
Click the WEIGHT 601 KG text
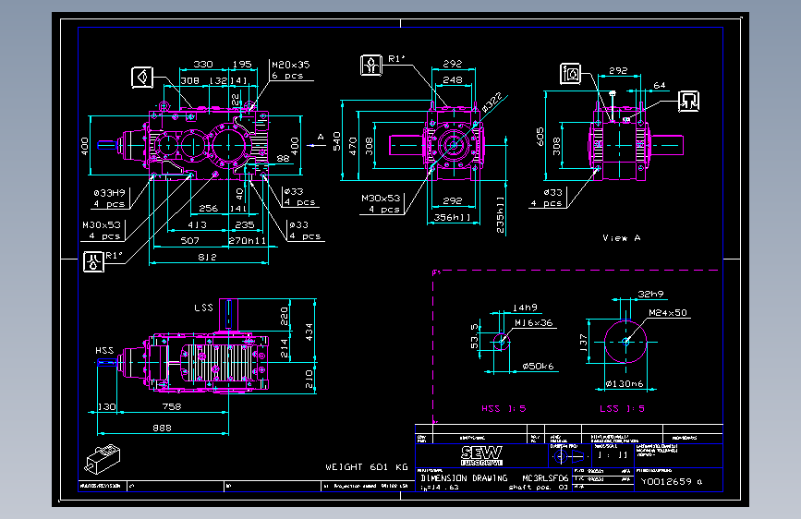367,467
